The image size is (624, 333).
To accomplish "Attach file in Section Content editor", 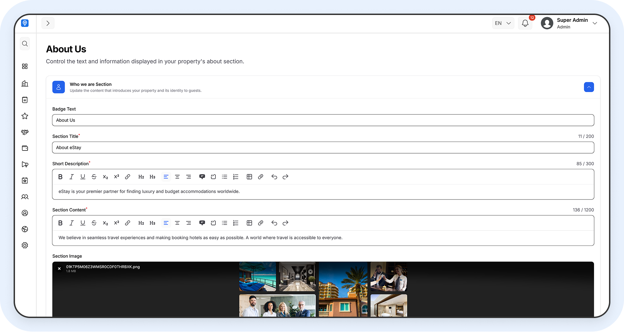I will tap(261, 223).
